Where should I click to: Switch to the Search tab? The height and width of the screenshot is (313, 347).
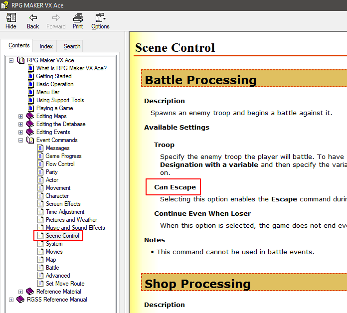point(72,46)
